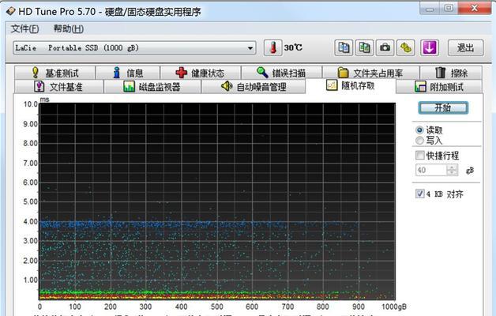Image resolution: width=496 pixels, height=316 pixels.
Task: Switch to the 擦除 erase tab
Action: pyautogui.click(x=452, y=73)
